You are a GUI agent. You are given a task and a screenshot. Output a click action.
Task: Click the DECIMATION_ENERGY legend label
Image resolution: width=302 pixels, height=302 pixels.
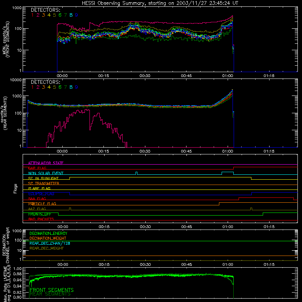point(48,233)
